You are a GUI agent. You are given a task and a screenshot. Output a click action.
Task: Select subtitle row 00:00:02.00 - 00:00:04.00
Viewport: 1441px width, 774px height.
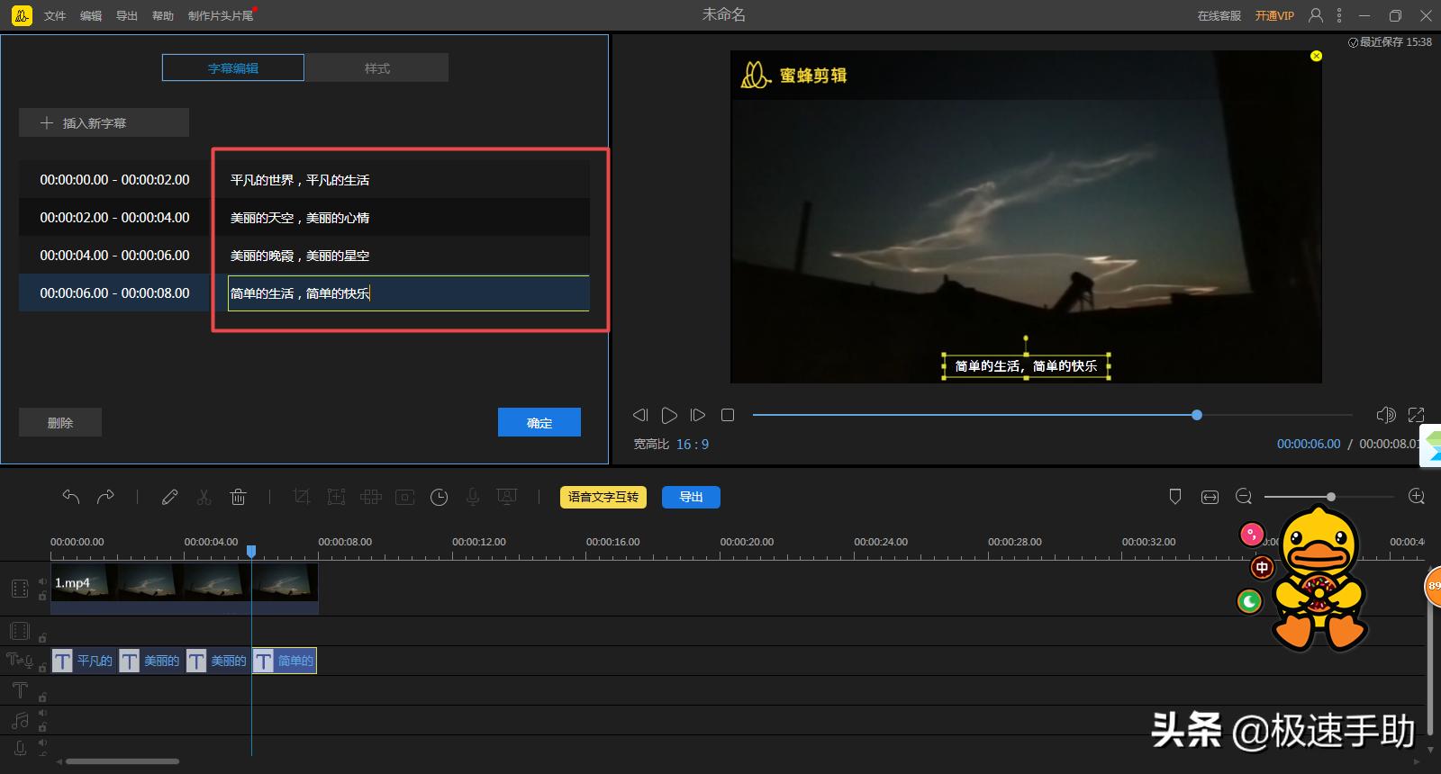click(114, 218)
